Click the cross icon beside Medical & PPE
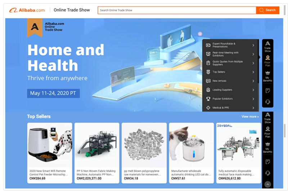The height and width of the screenshot is (191, 288). click(208, 108)
